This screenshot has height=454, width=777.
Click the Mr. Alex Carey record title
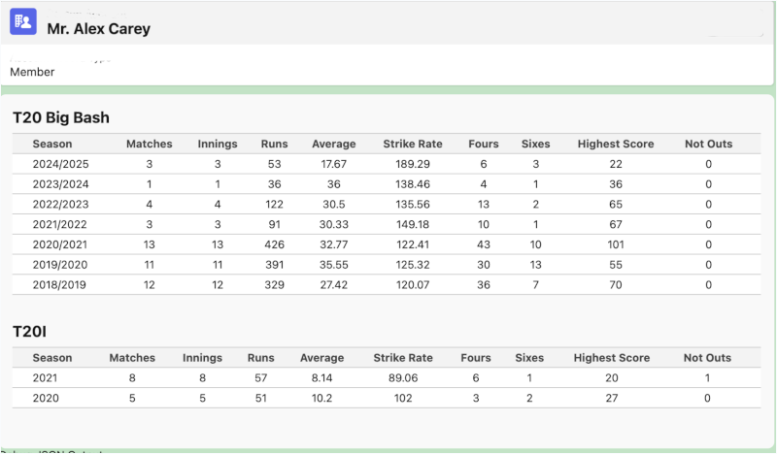(98, 28)
